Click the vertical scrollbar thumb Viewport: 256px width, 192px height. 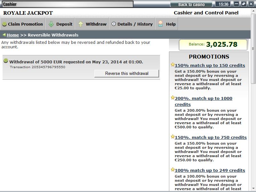(253, 49)
